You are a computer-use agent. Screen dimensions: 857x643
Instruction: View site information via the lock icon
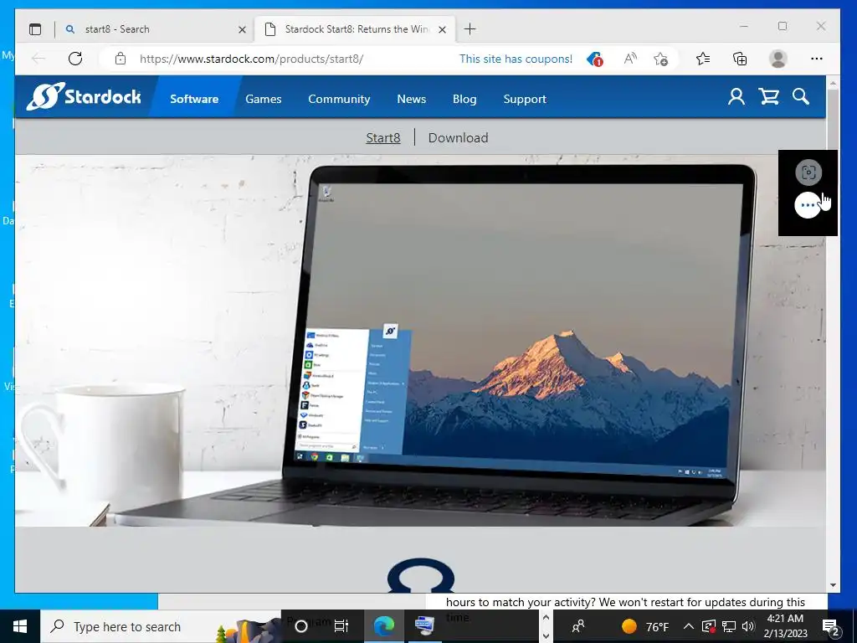click(x=121, y=59)
